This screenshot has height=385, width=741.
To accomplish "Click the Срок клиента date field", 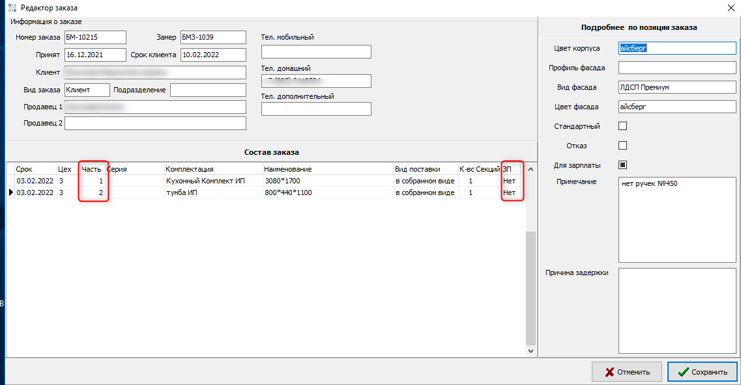I will (213, 55).
